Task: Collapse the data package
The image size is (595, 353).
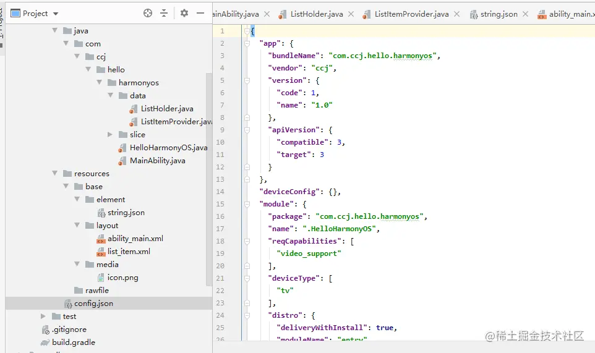Action: [x=111, y=96]
